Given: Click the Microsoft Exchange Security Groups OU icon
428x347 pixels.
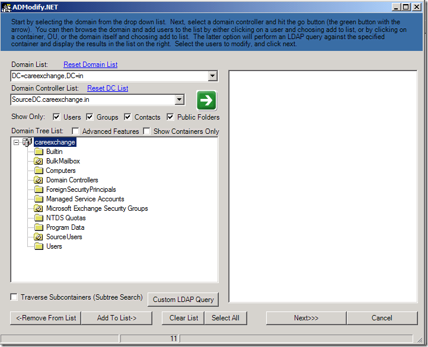Looking at the screenshot, I should coord(39,208).
